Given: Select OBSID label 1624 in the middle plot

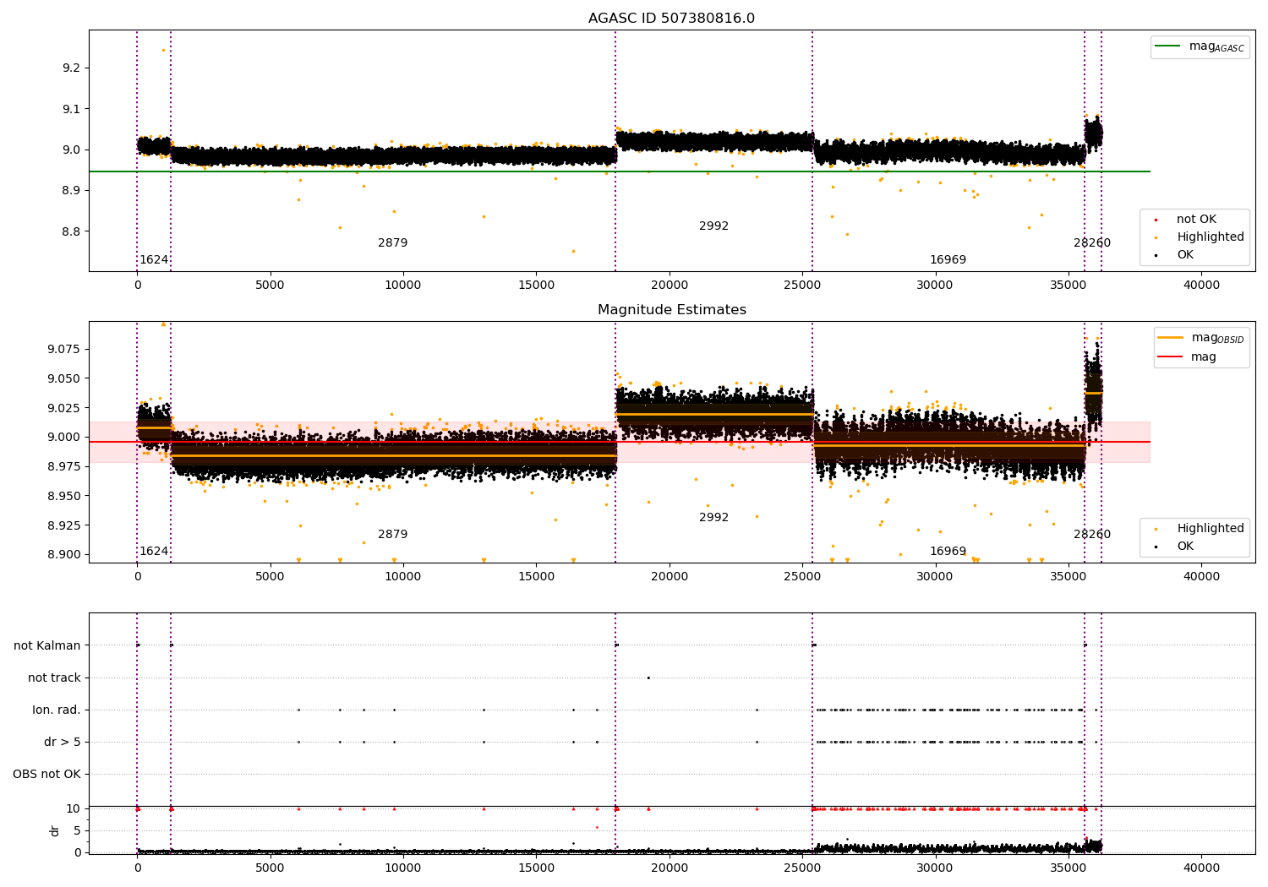Looking at the screenshot, I should [154, 552].
